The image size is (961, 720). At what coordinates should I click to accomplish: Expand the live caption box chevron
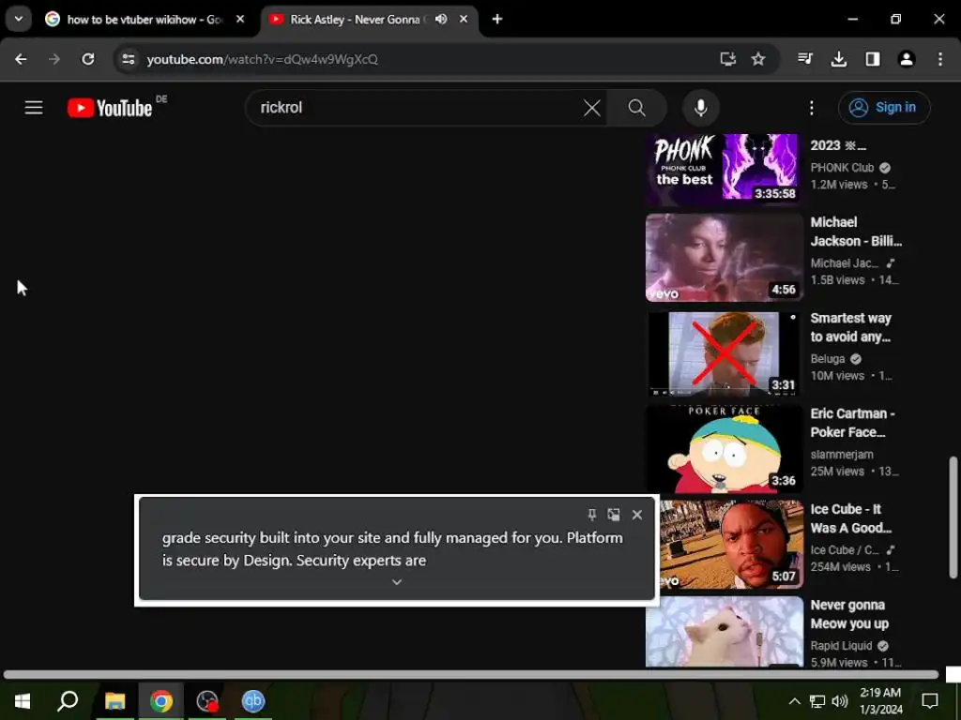coord(397,581)
